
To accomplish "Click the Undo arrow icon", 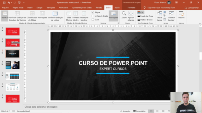I will [9, 3].
